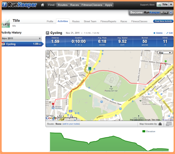Click the 1 km marker on map
The width and height of the screenshot is (175, 154).
coord(90,69)
